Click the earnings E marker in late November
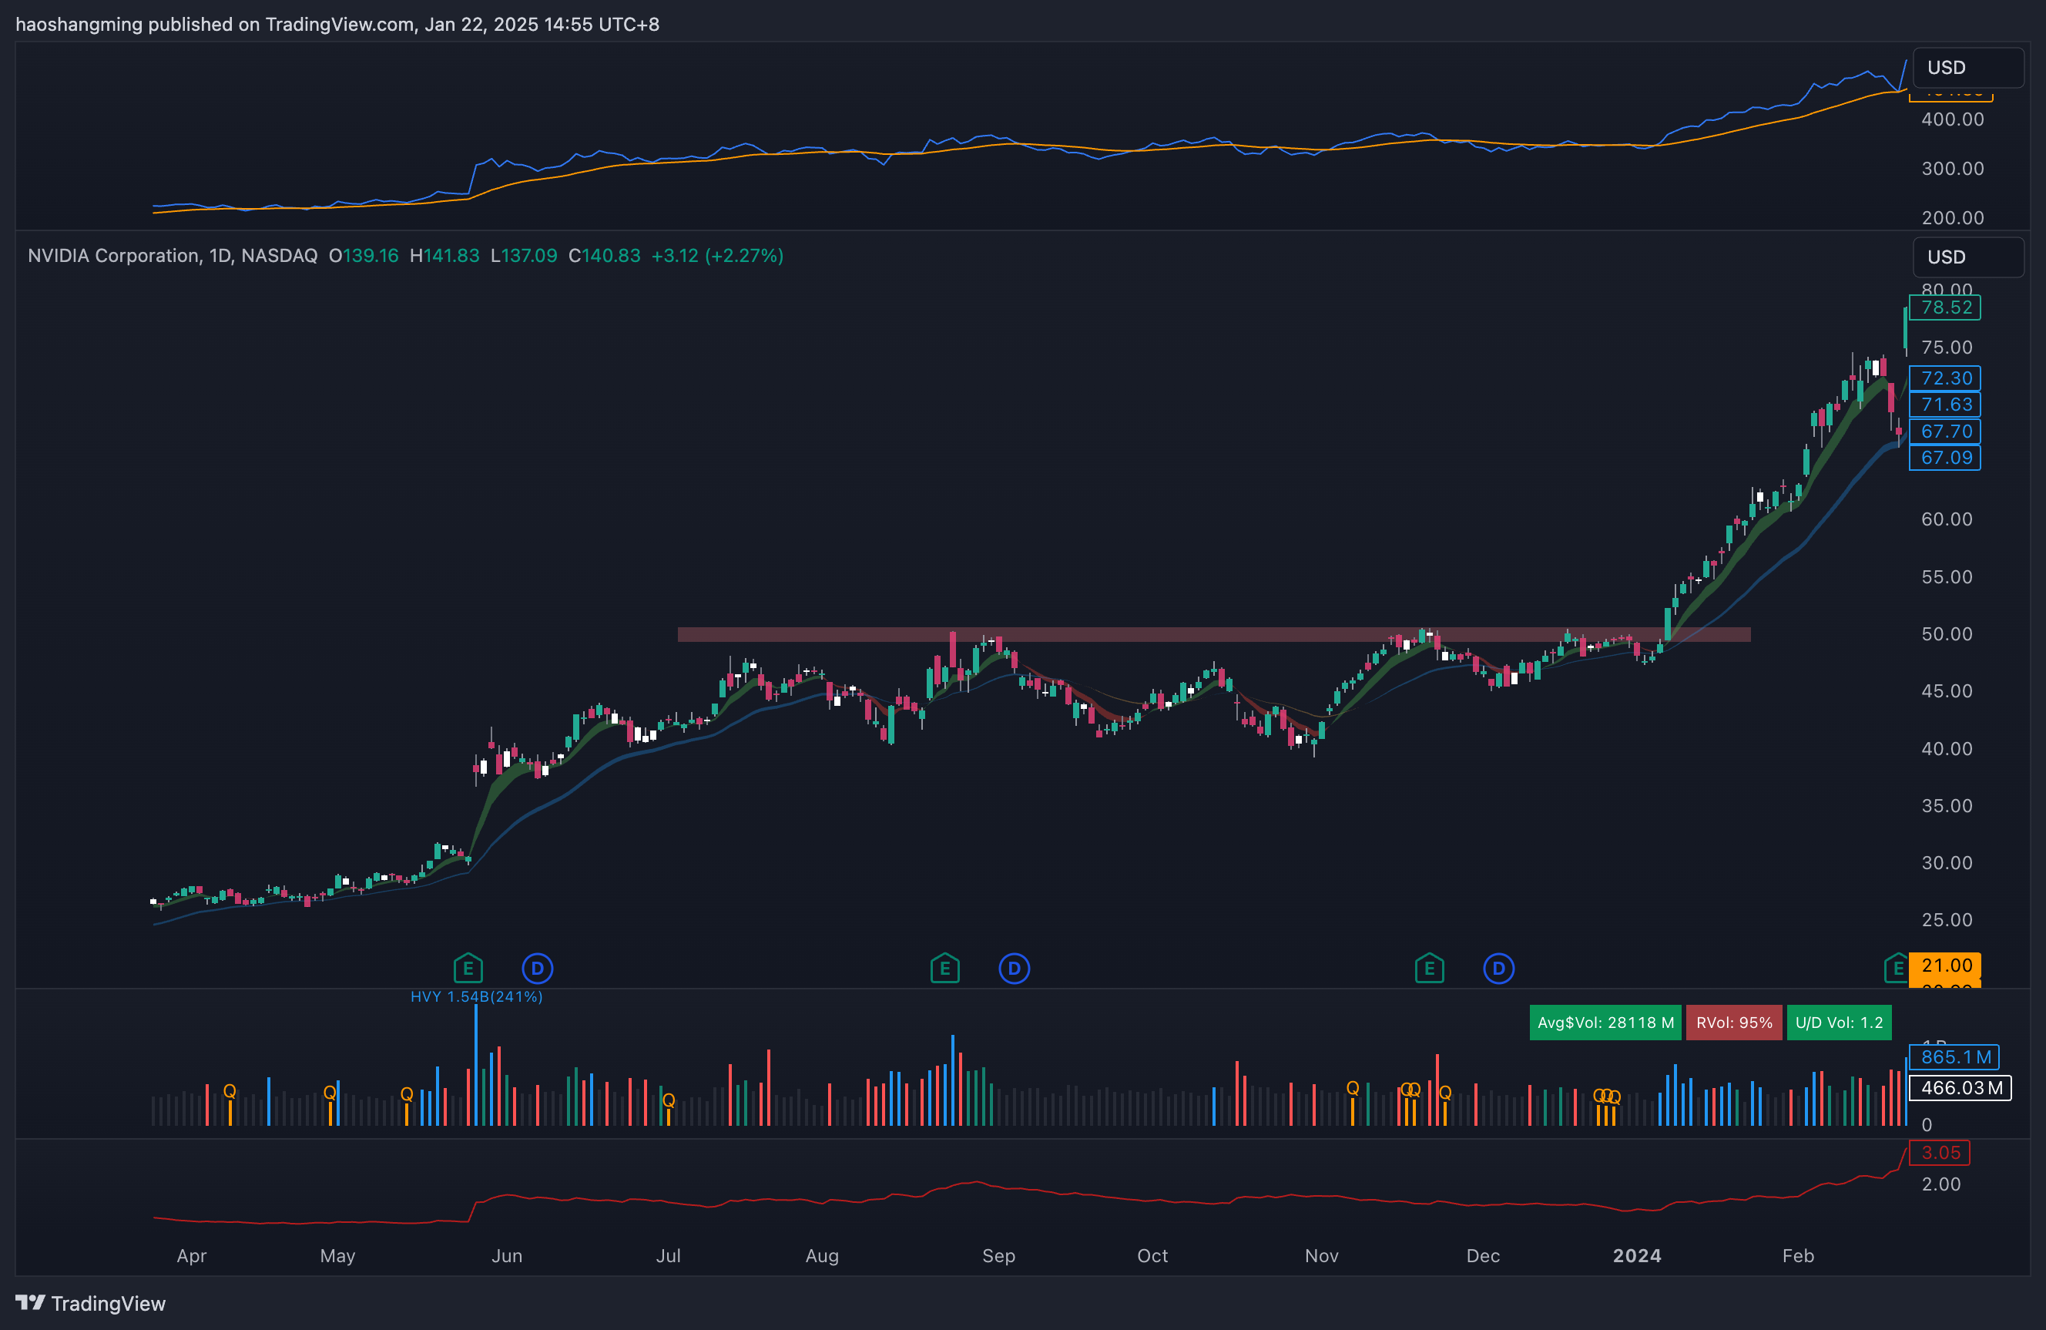 [x=1429, y=969]
